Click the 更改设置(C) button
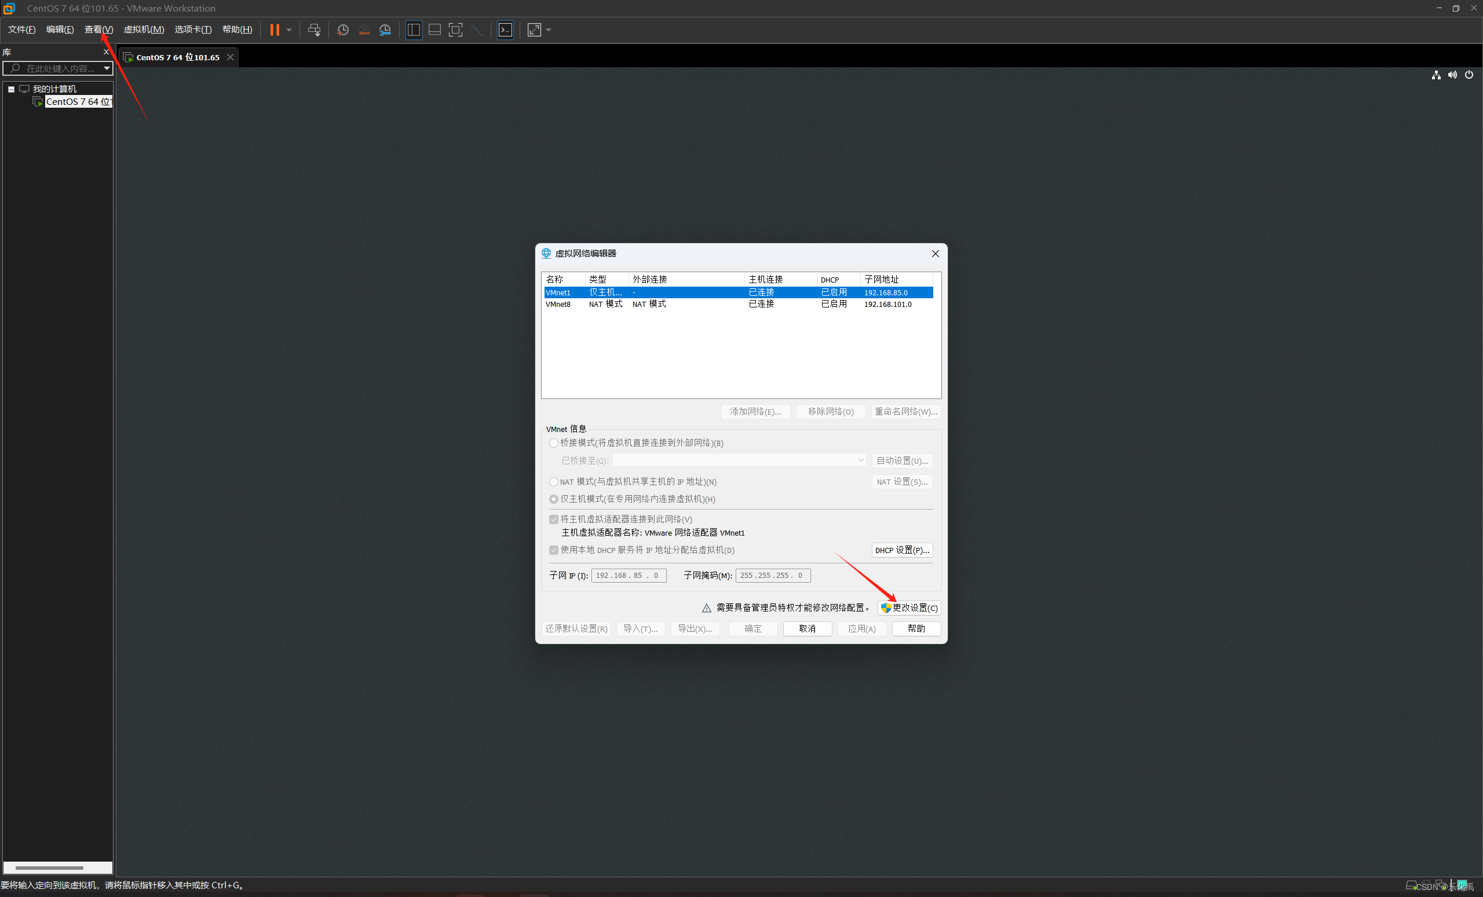The image size is (1483, 897). tap(909, 607)
